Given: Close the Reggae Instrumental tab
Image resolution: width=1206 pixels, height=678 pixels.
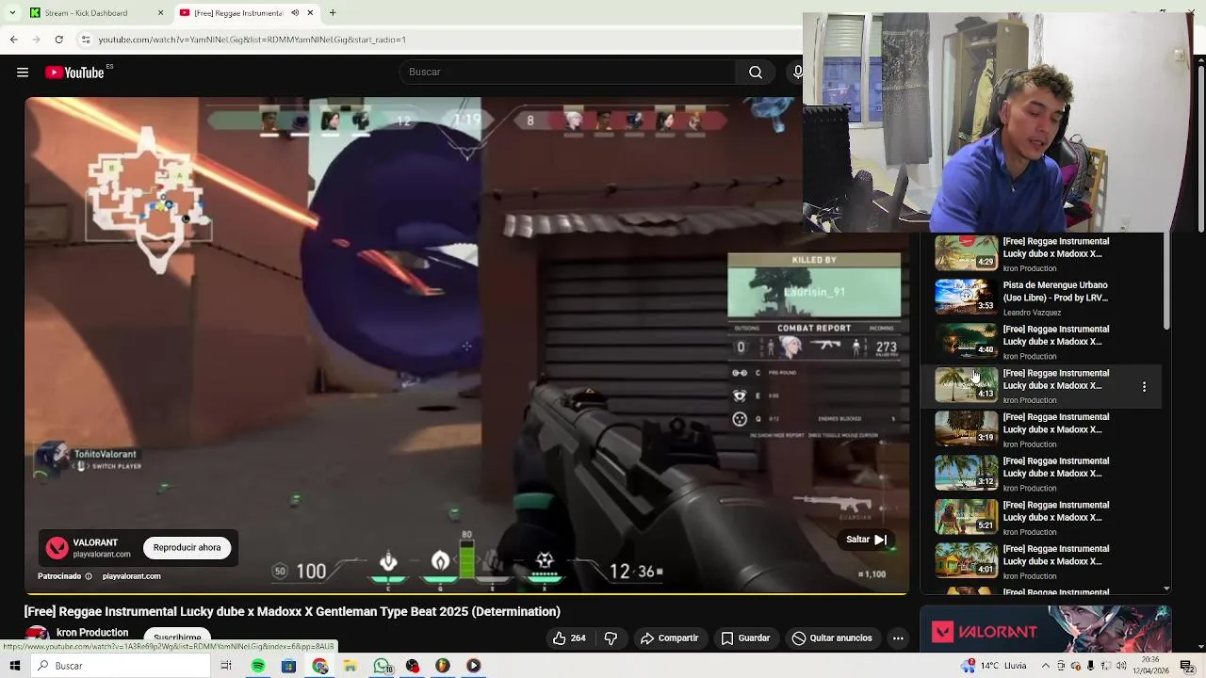Looking at the screenshot, I should 310,13.
